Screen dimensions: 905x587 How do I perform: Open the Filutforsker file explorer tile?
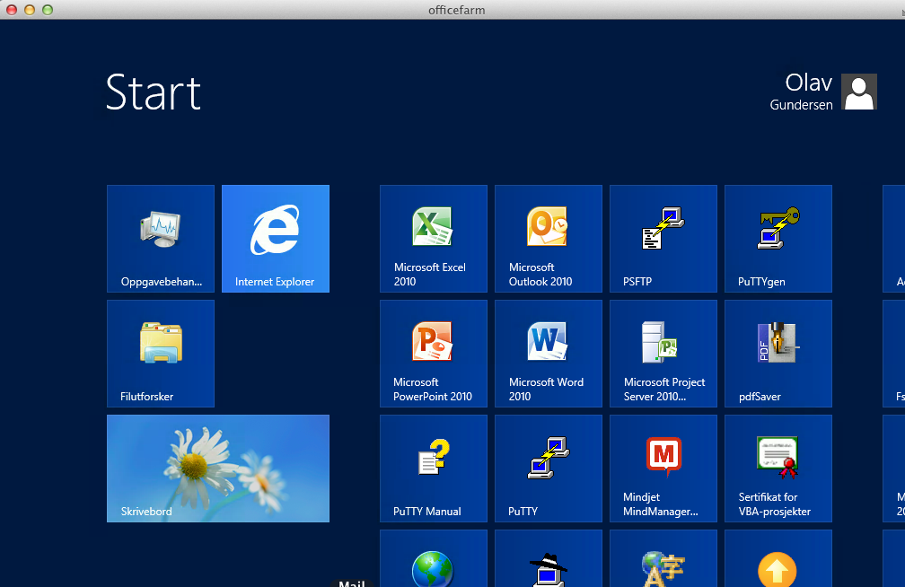coord(161,354)
